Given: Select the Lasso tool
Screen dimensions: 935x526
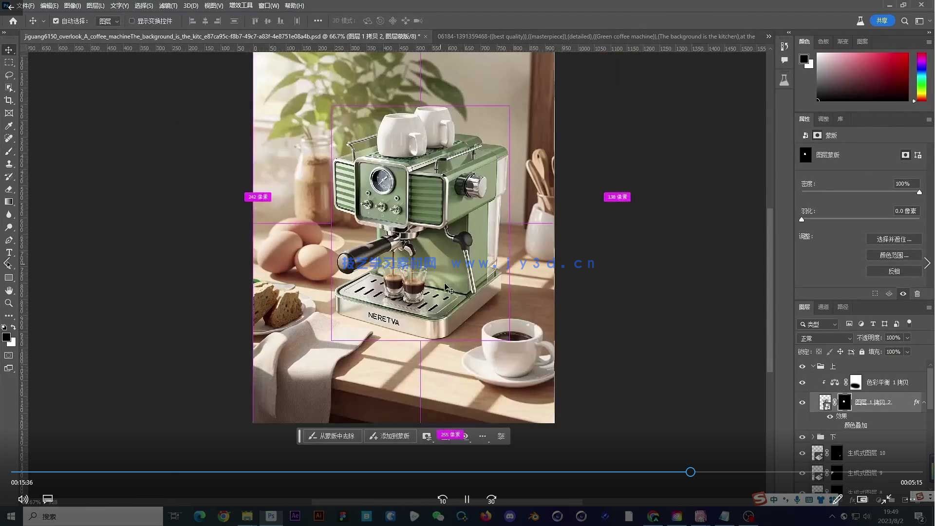Looking at the screenshot, I should pyautogui.click(x=9, y=75).
